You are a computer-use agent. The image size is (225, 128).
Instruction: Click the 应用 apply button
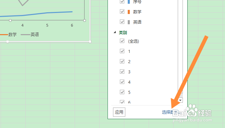119,112
